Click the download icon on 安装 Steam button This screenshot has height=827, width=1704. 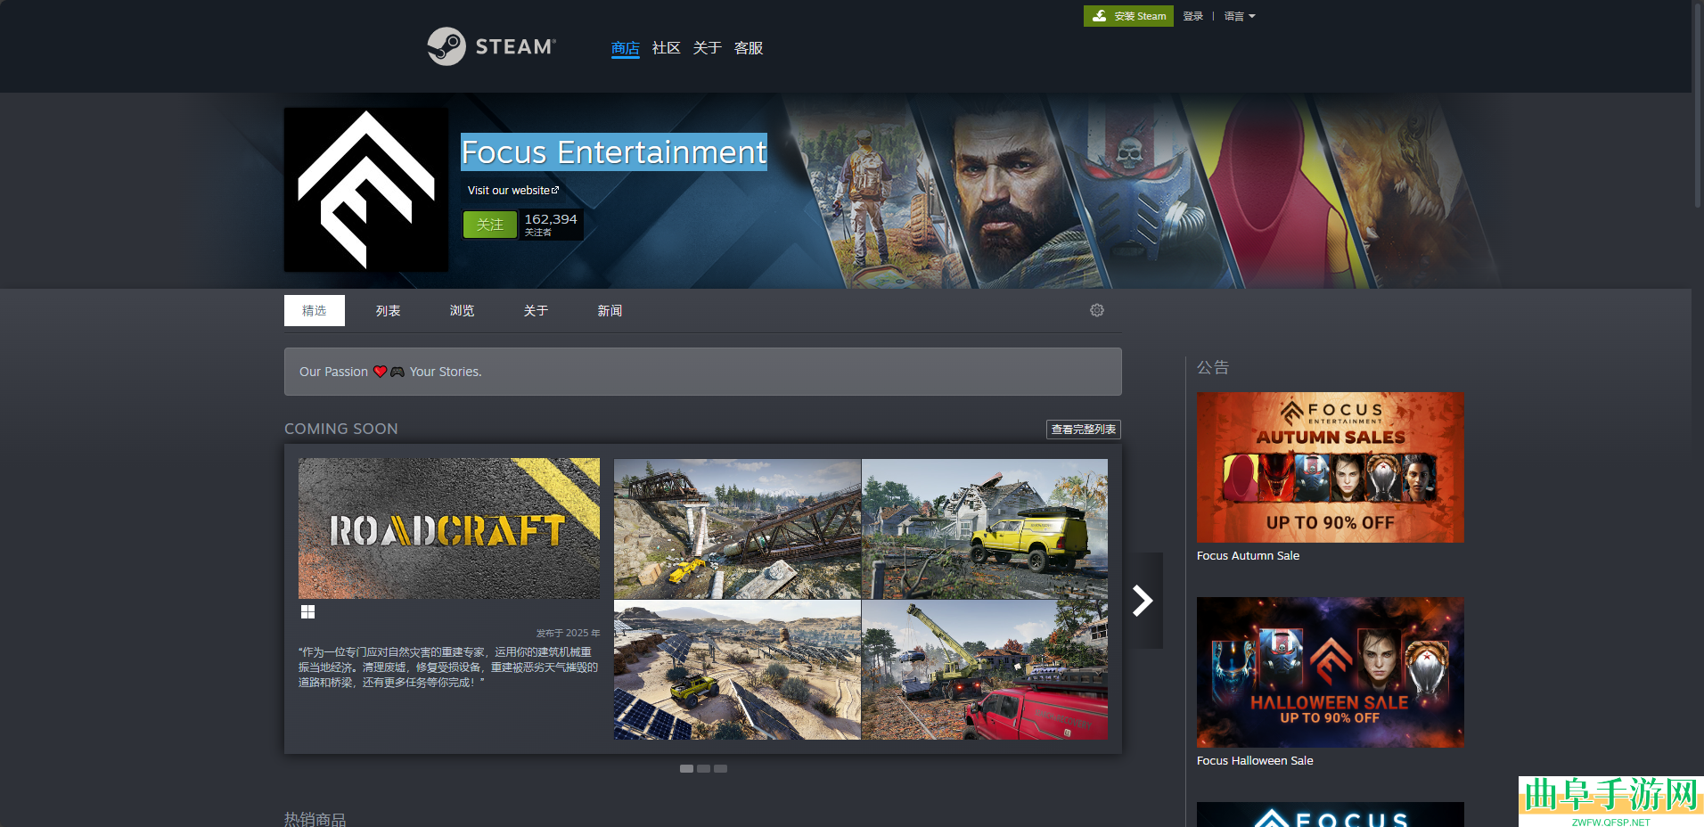(1100, 16)
